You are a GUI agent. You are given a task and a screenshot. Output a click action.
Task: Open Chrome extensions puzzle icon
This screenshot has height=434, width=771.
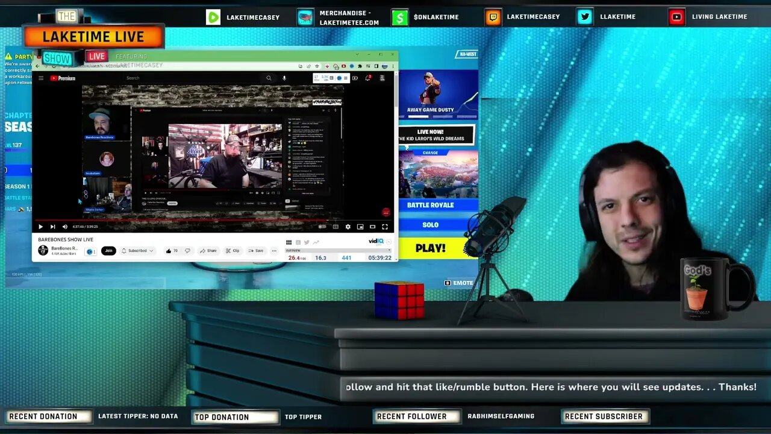360,66
